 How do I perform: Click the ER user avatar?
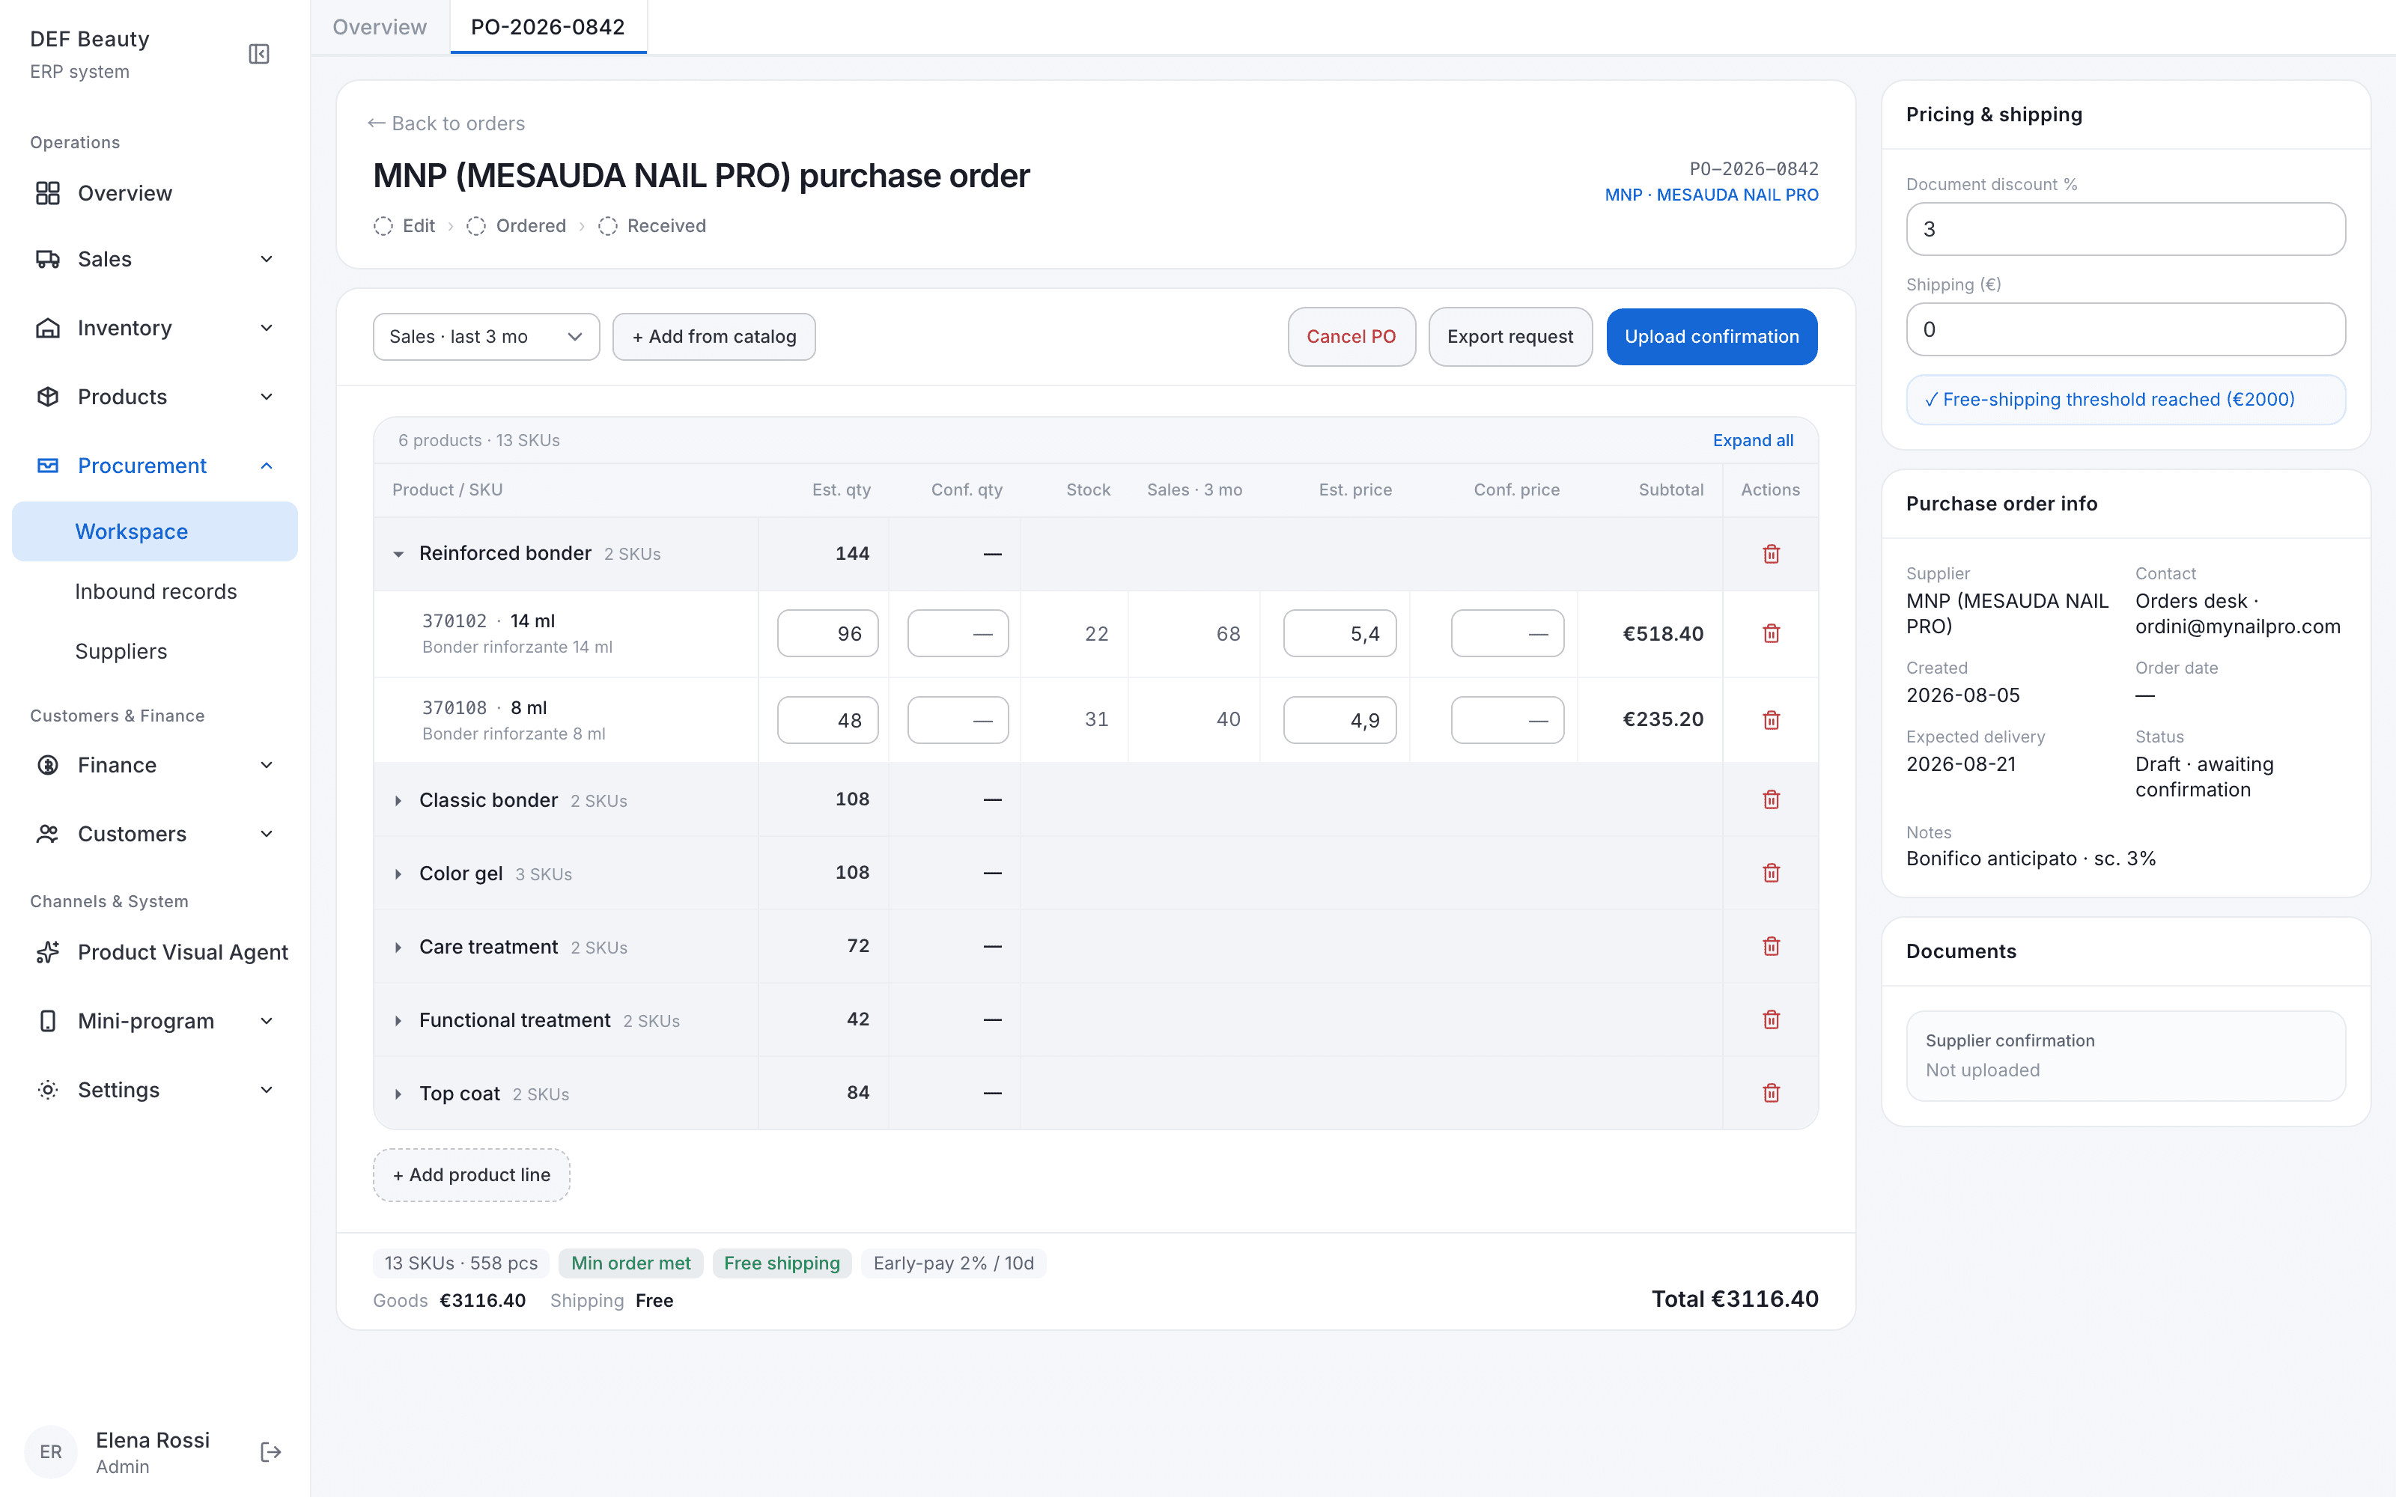click(52, 1451)
